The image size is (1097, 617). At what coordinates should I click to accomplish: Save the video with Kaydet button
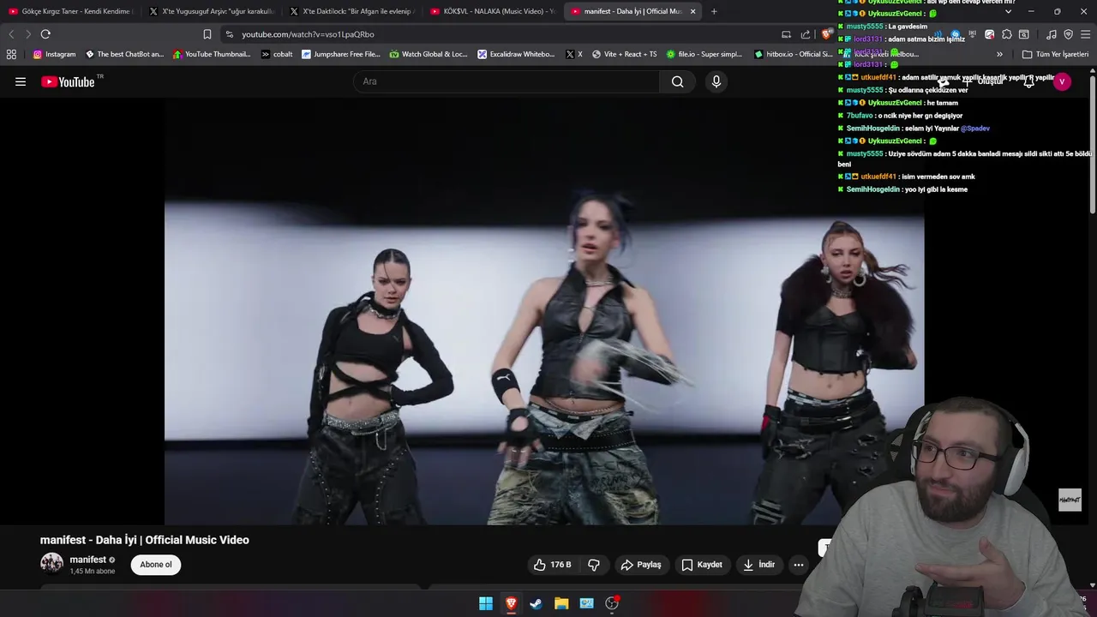702,565
